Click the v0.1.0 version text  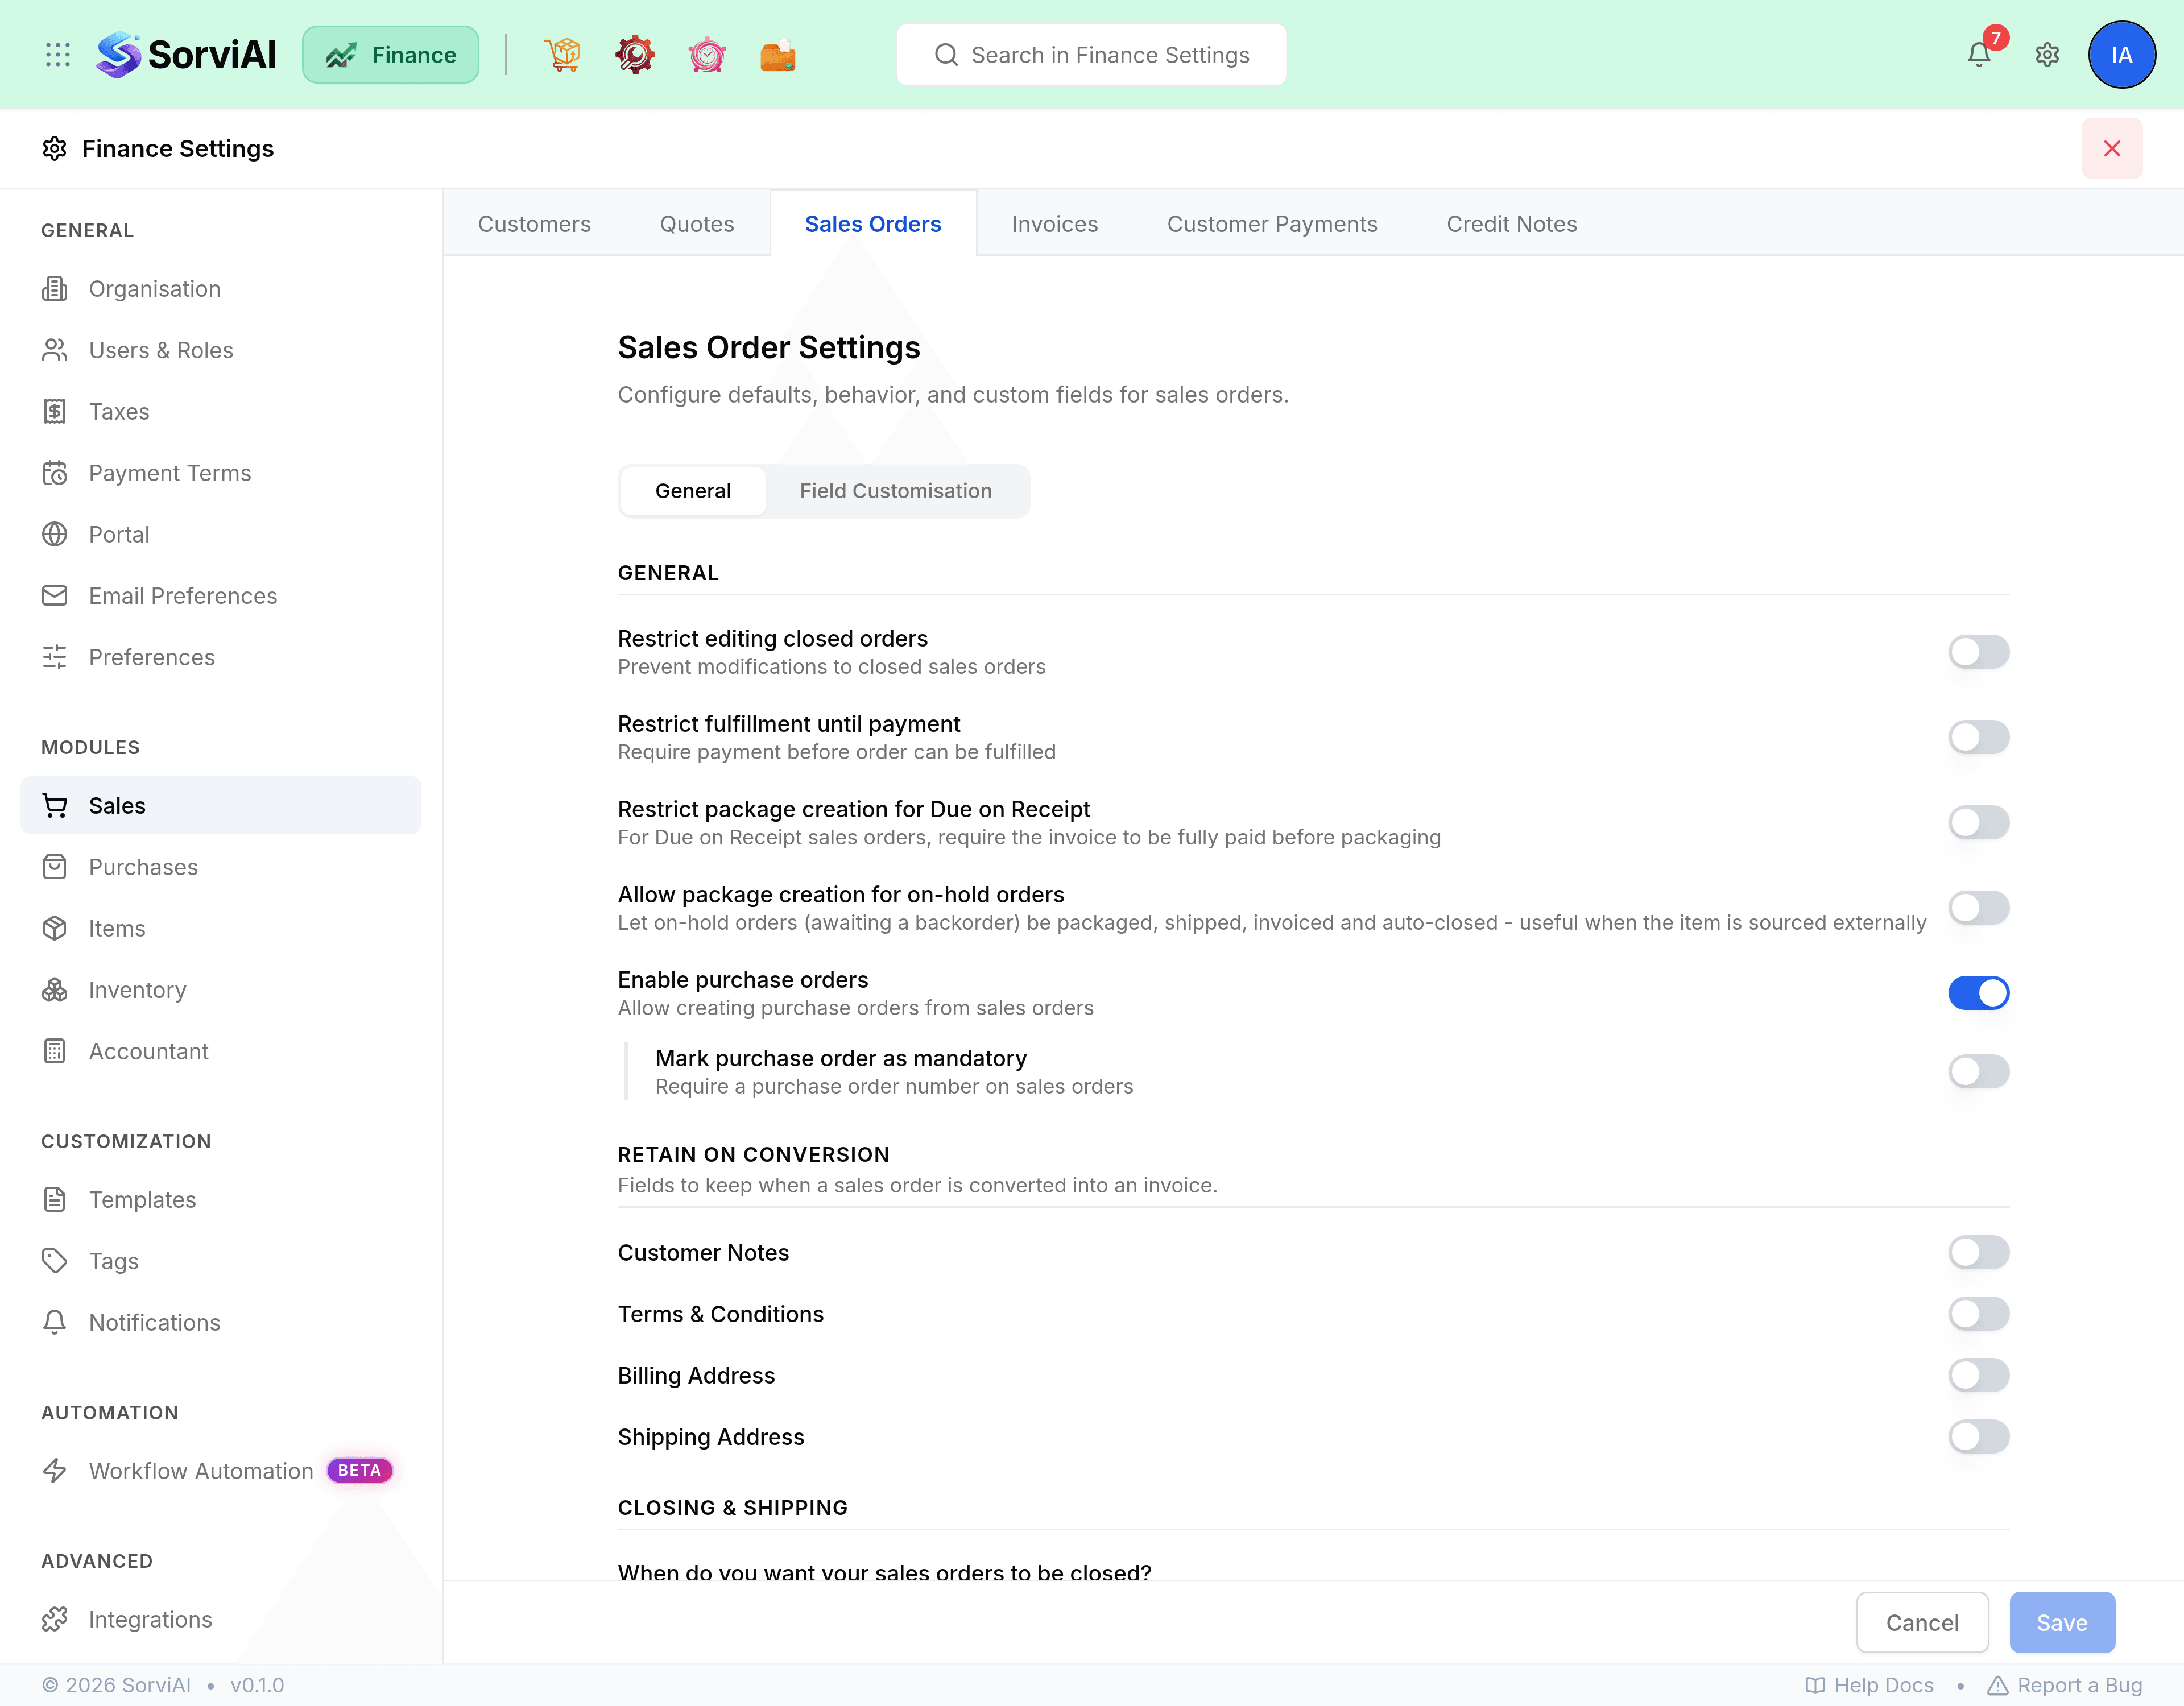coord(257,1686)
